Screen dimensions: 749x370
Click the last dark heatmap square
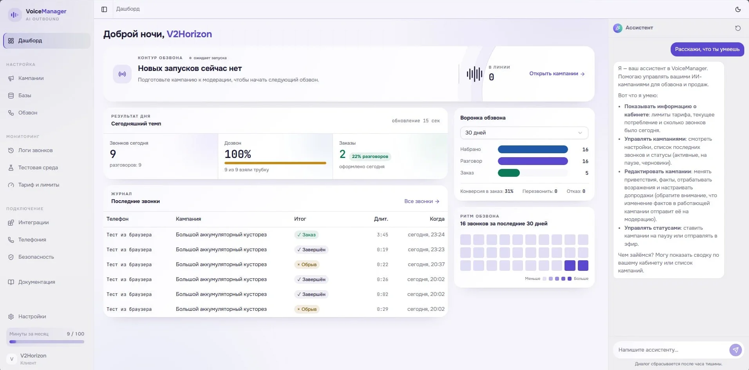pos(583,266)
